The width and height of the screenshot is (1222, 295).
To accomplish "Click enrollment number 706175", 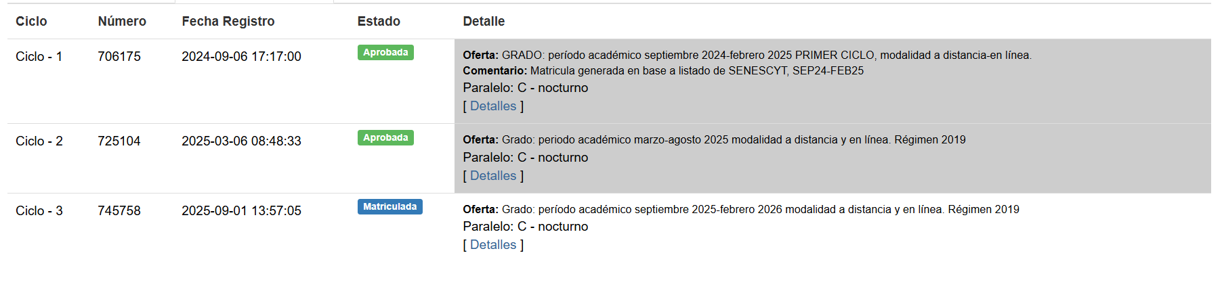I will (119, 57).
